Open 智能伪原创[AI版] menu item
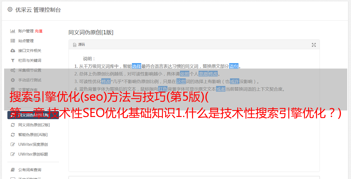Screen dimensions: 351x179 pos(33,135)
